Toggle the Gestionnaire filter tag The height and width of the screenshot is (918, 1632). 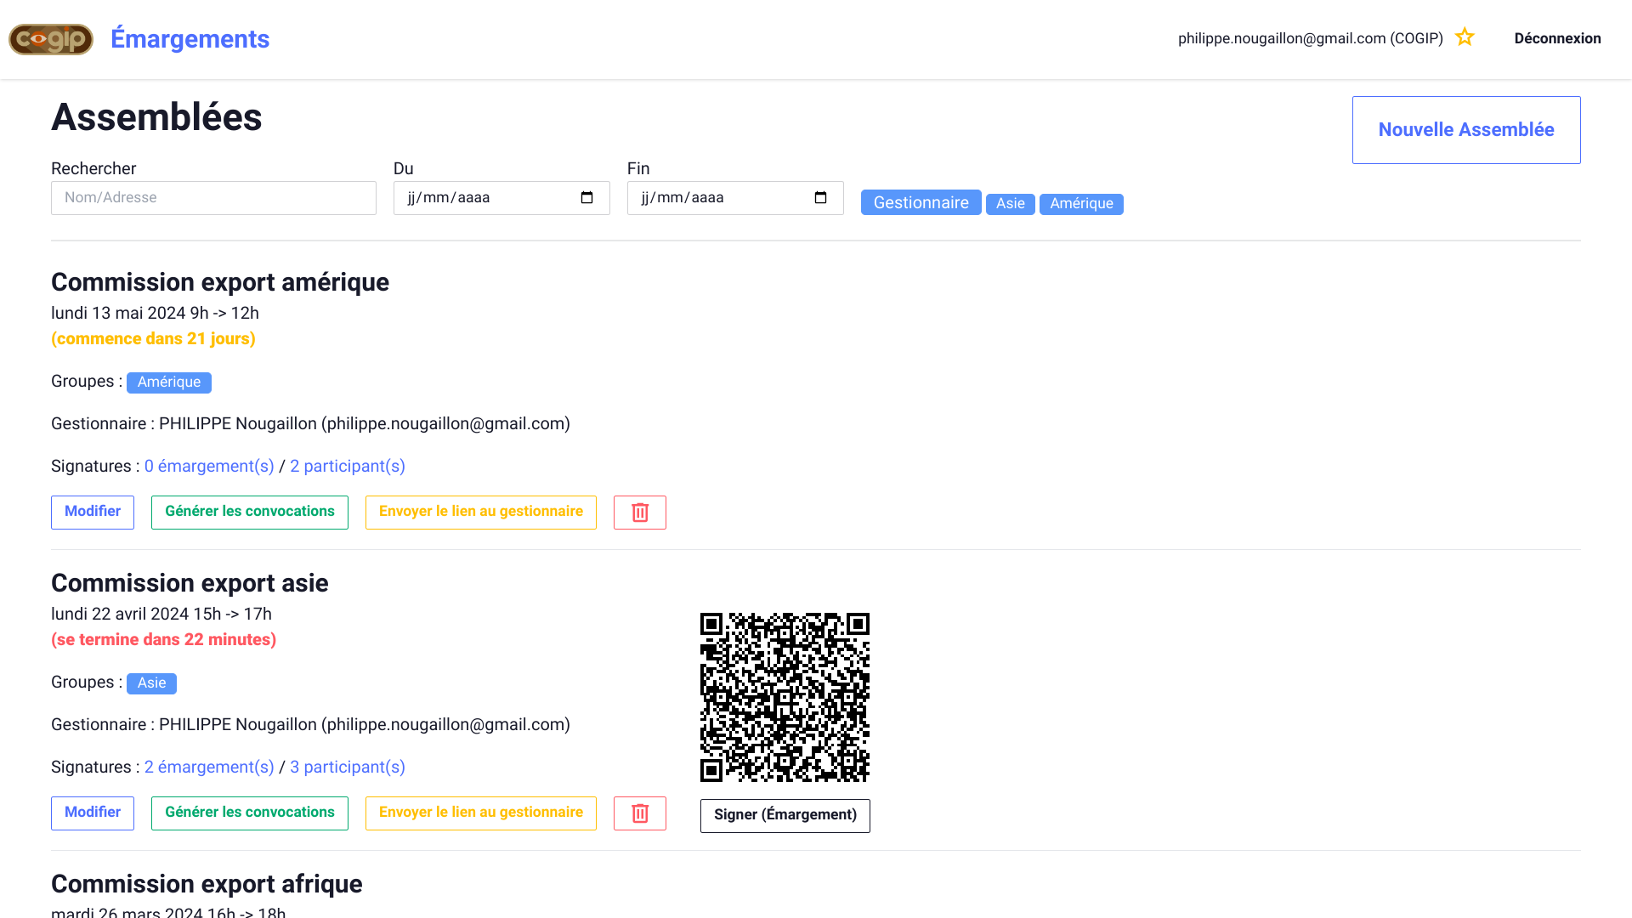click(x=921, y=203)
